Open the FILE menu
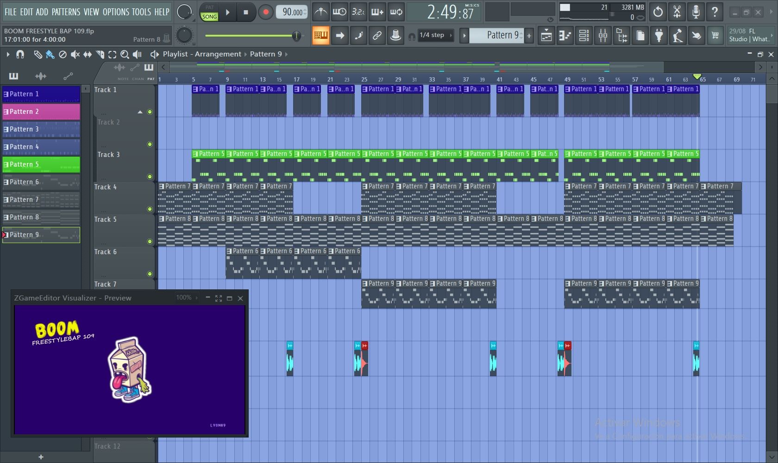The image size is (778, 463). click(10, 12)
